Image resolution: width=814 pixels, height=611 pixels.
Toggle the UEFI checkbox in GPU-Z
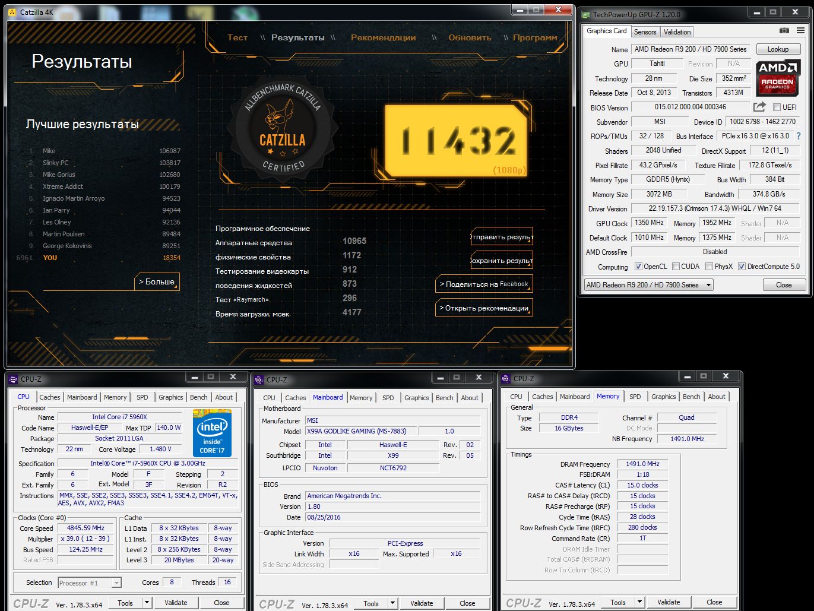[777, 107]
